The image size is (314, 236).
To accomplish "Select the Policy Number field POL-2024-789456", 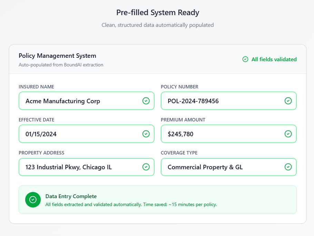I will click(x=221, y=101).
